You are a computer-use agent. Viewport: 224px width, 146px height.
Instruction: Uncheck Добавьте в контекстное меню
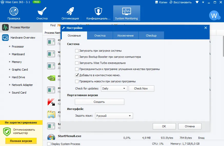(77, 75)
